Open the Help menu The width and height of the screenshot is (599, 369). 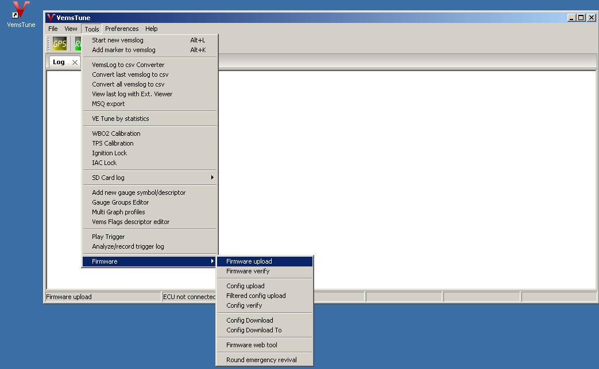pos(151,29)
